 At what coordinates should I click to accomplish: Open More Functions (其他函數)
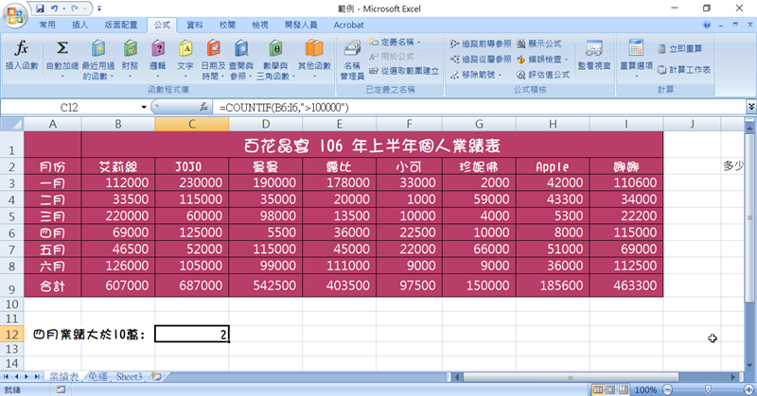314,59
